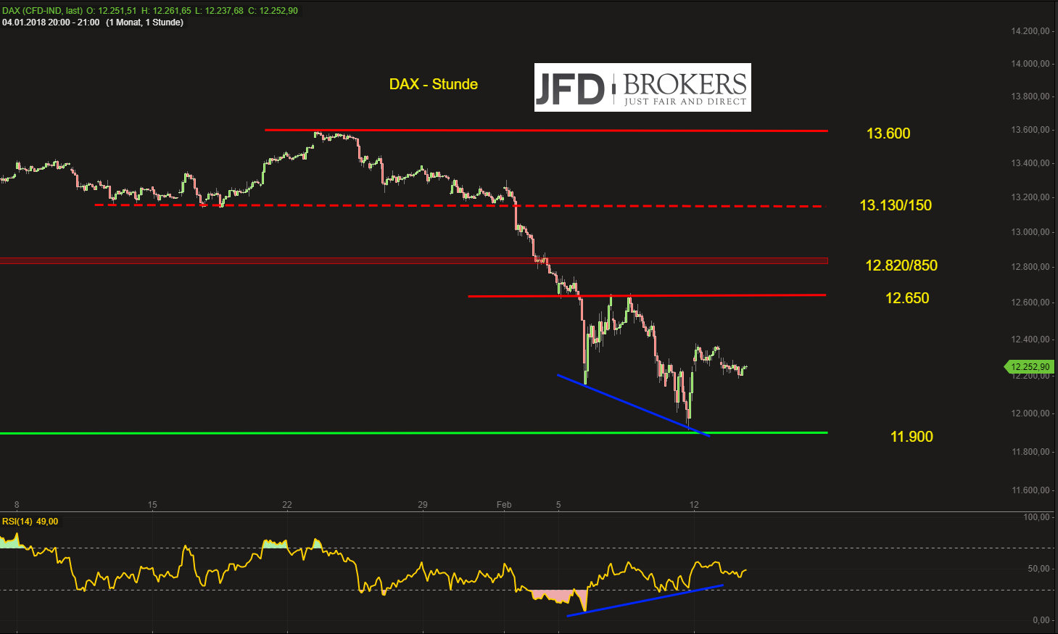Click the date range 04.01.2018 20:00 - 21:00
Viewport: 1058px width, 634px height.
tap(51, 22)
